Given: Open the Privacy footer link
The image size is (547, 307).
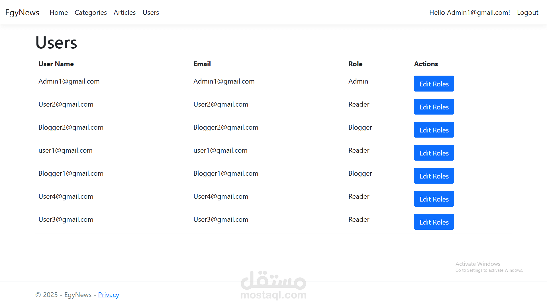Looking at the screenshot, I should pyautogui.click(x=109, y=295).
